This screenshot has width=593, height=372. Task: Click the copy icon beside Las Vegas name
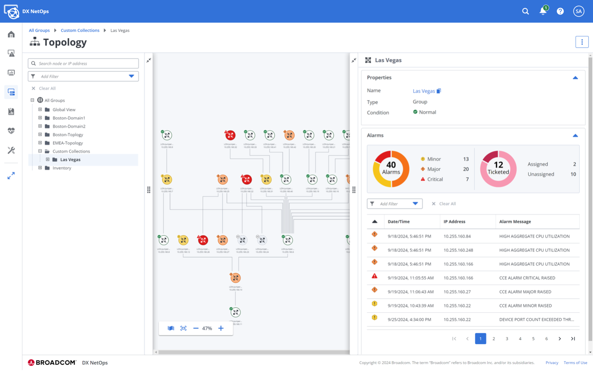tap(439, 91)
